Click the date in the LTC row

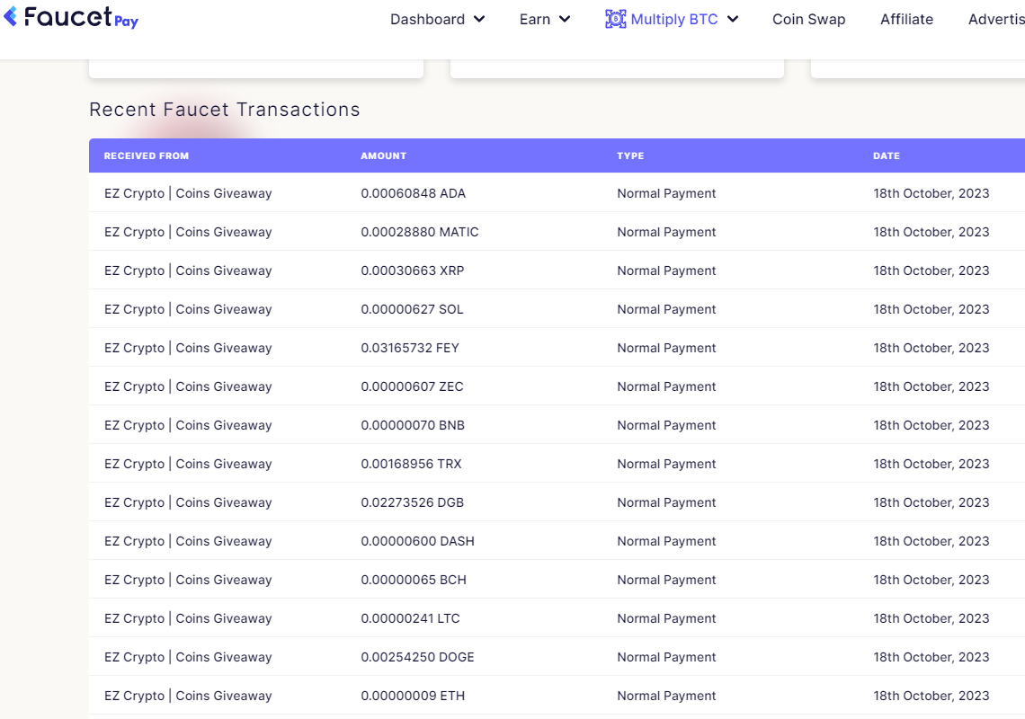click(931, 617)
